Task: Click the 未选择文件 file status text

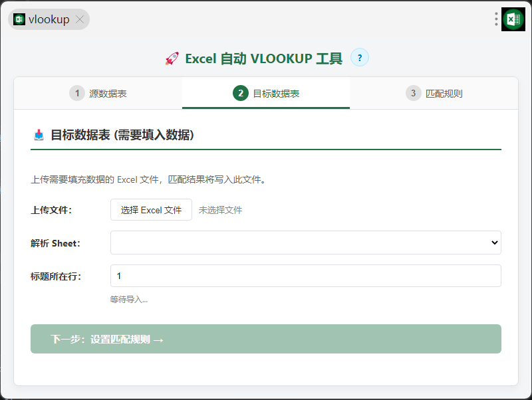Action: click(220, 210)
